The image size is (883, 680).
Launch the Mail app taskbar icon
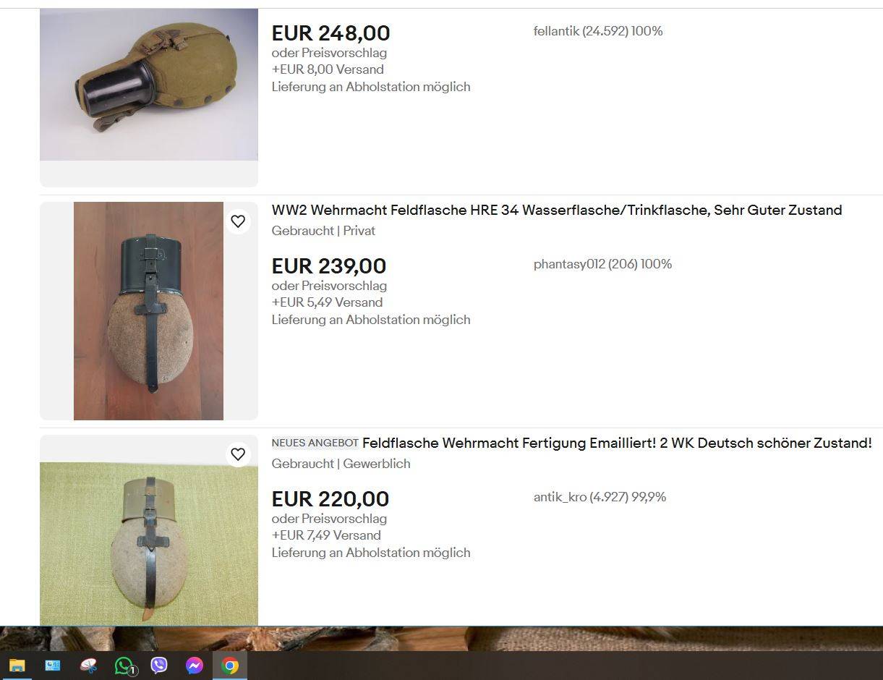pos(53,666)
